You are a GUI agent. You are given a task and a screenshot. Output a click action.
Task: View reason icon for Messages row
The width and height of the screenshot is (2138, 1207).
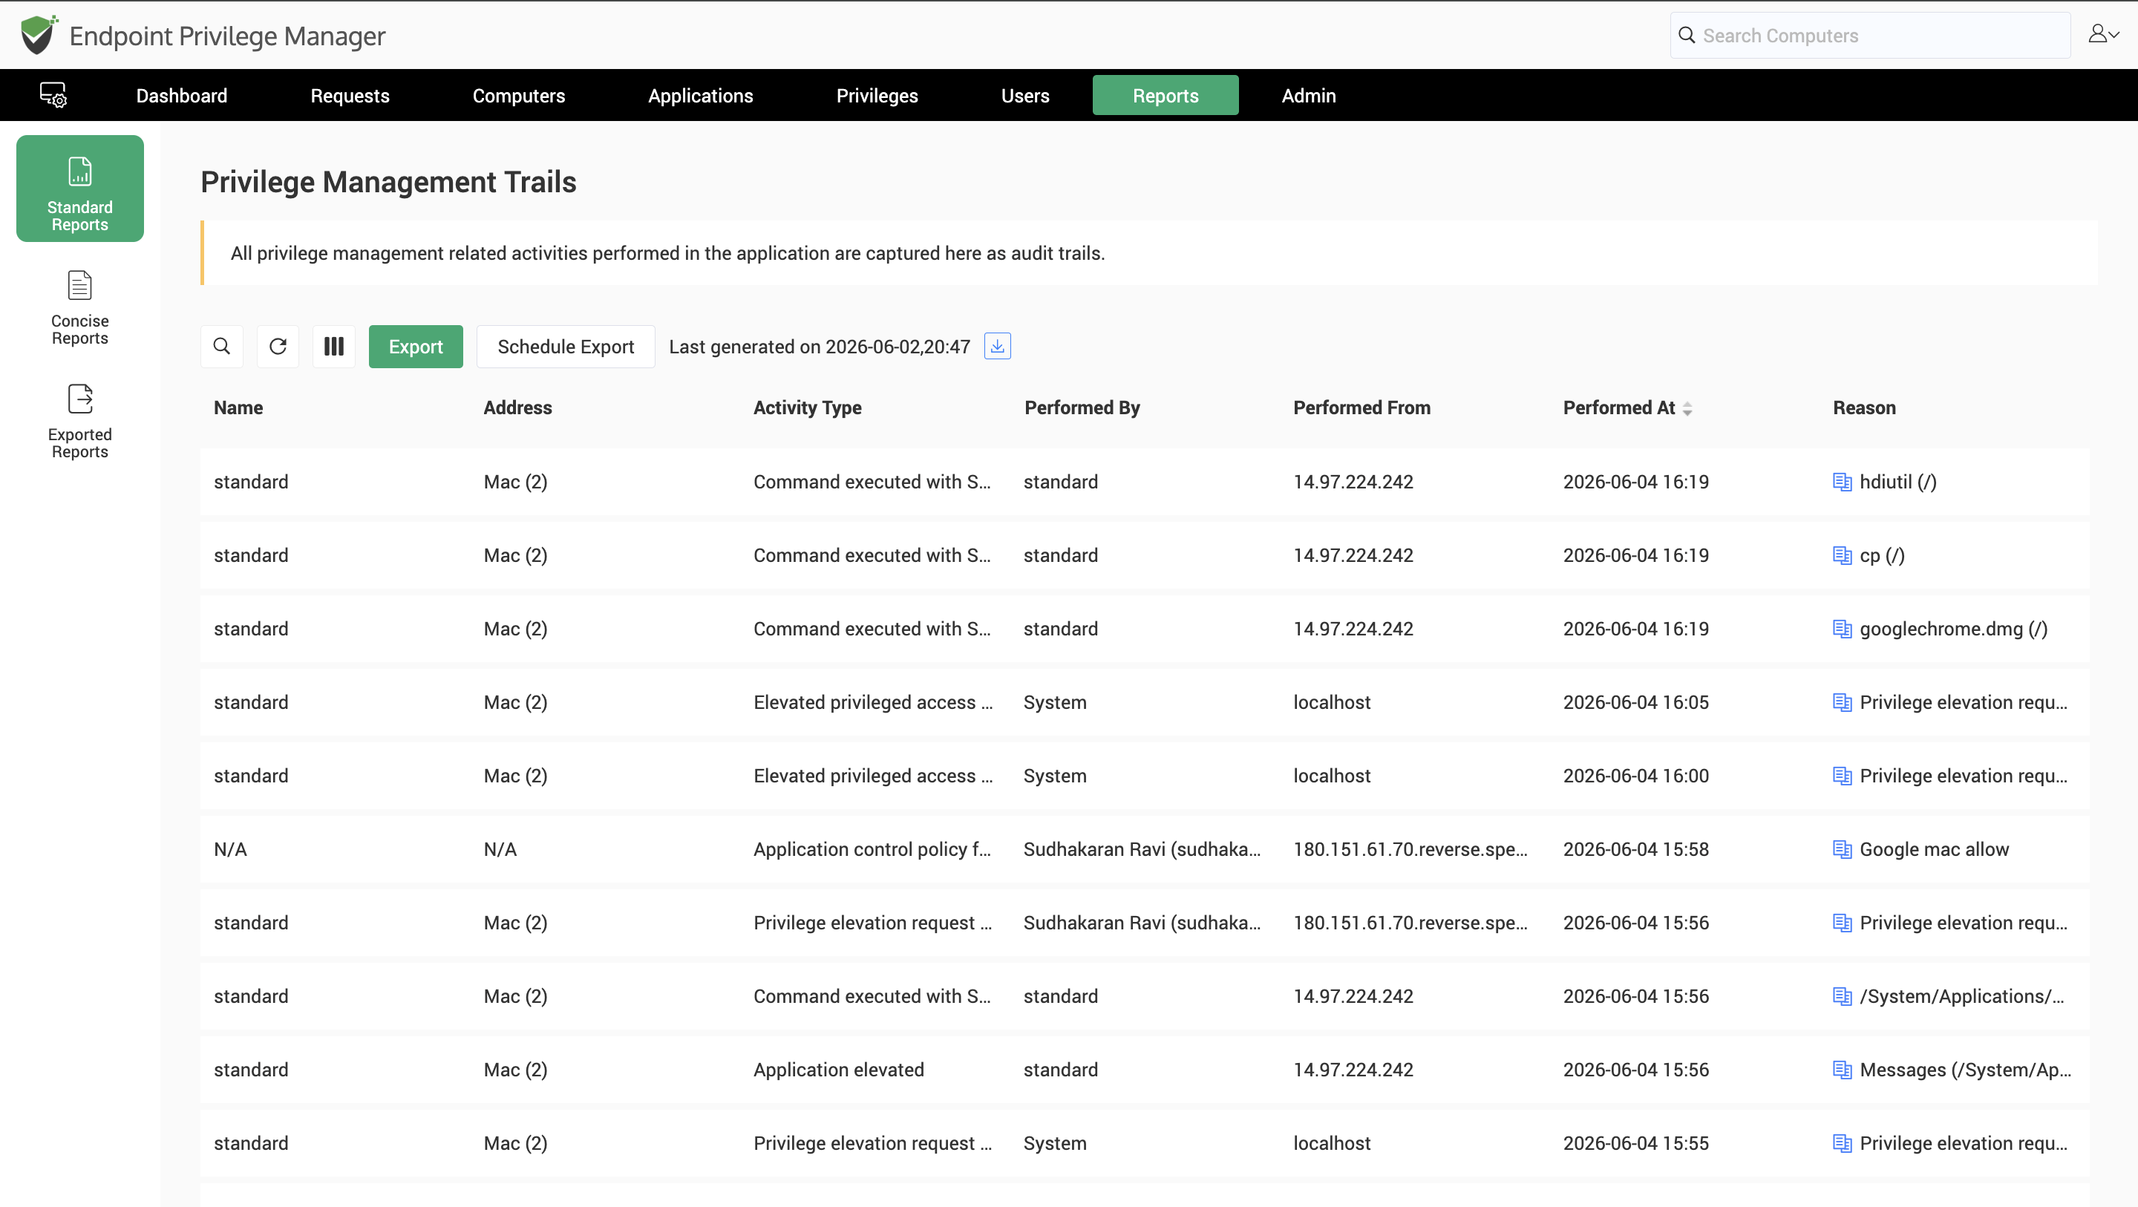coord(1842,1070)
